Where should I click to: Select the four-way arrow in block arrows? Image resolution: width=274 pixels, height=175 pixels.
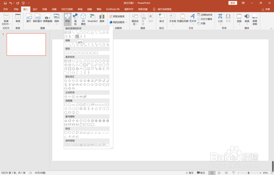(89, 81)
